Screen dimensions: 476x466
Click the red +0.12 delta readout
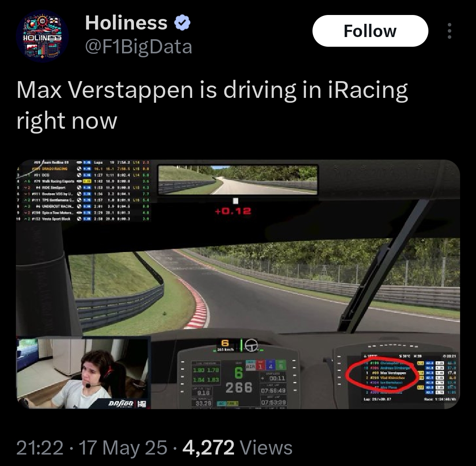click(233, 211)
